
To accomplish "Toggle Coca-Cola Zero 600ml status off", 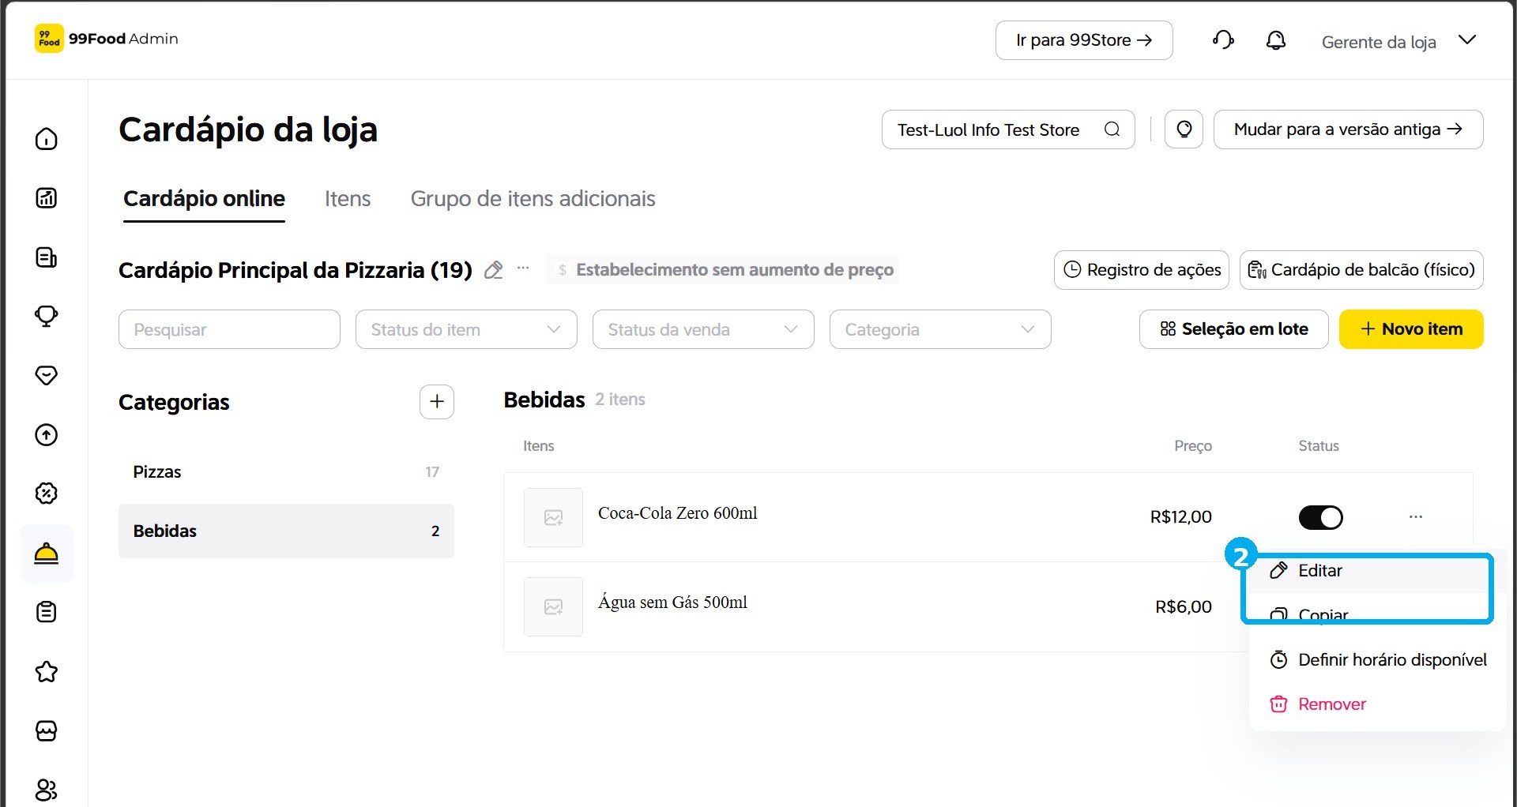I will click(1320, 517).
